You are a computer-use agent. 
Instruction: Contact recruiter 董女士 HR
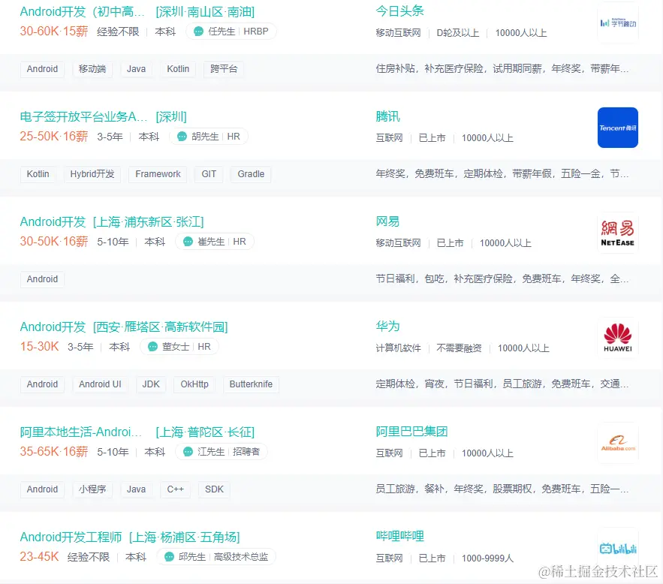pyautogui.click(x=179, y=347)
